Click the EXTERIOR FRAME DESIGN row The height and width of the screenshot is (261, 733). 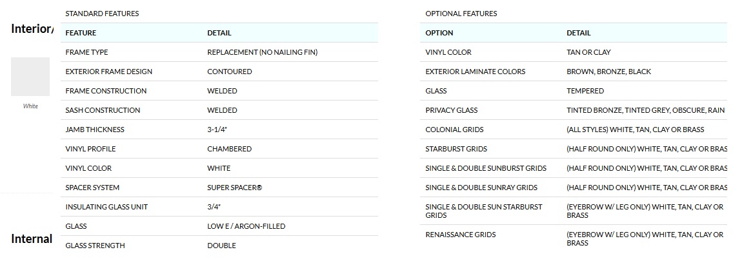pyautogui.click(x=109, y=72)
